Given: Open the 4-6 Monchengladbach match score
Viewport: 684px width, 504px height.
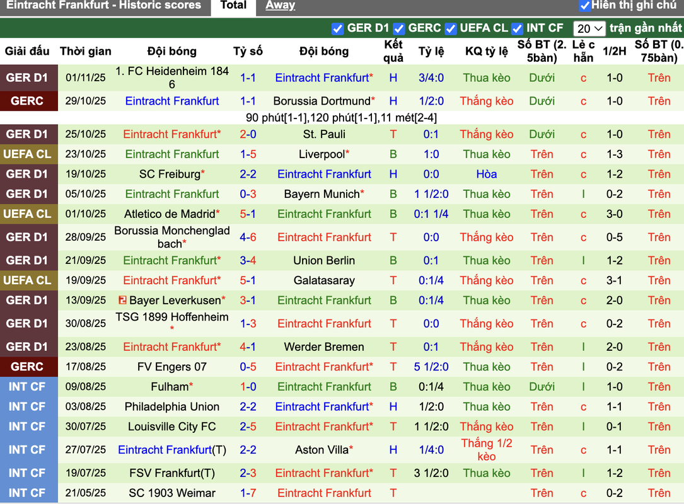Looking at the screenshot, I should (248, 237).
